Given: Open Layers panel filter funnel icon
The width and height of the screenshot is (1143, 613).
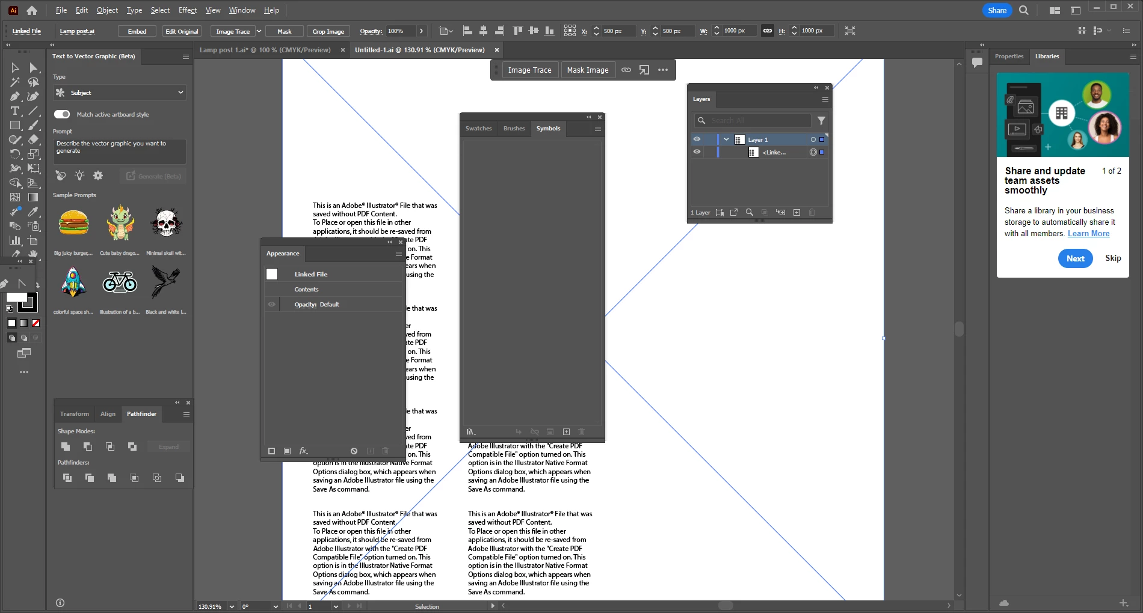Looking at the screenshot, I should (x=821, y=121).
